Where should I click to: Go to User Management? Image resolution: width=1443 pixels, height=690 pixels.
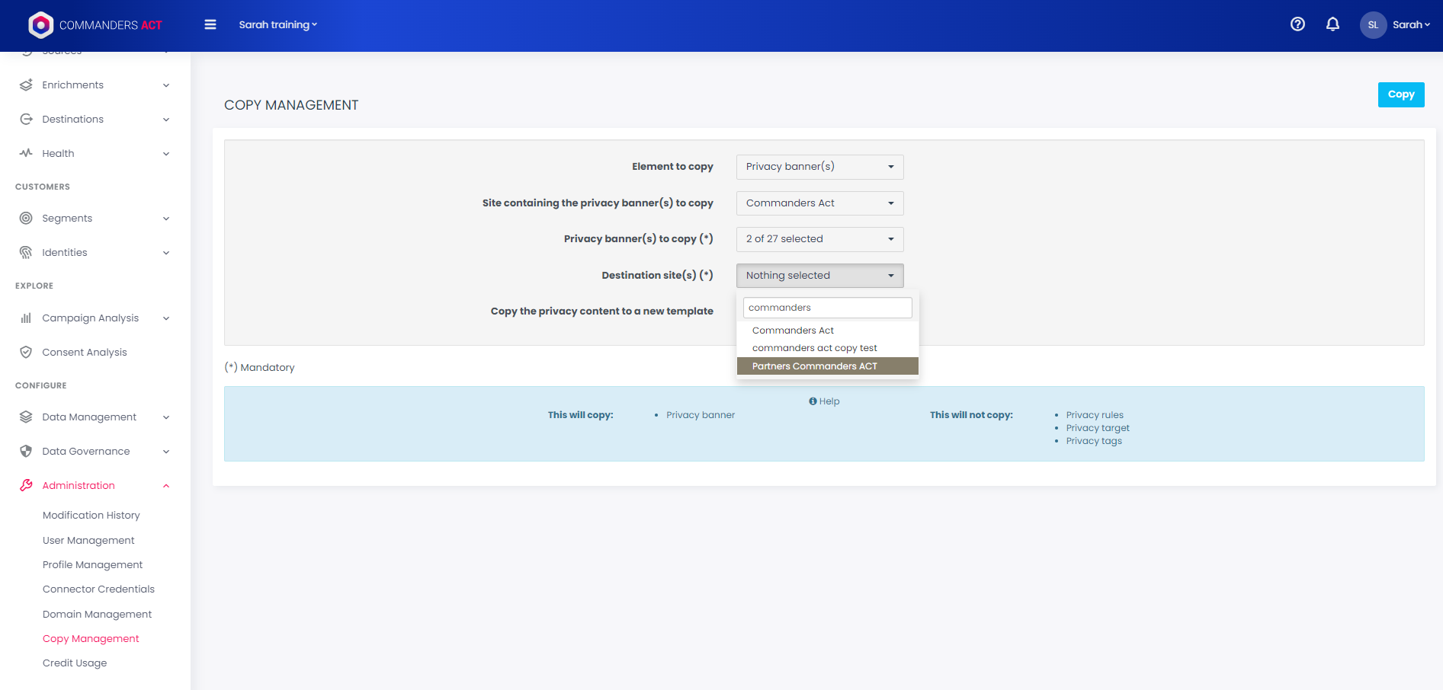pos(88,541)
